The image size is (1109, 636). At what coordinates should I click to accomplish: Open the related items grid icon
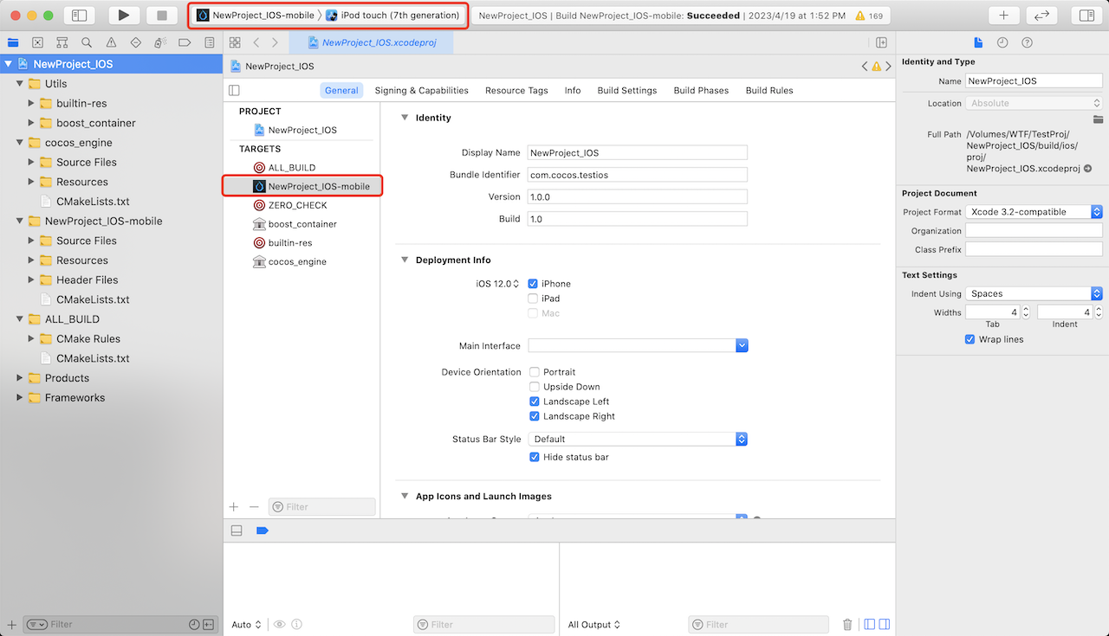tap(235, 42)
